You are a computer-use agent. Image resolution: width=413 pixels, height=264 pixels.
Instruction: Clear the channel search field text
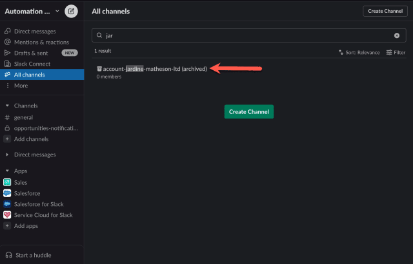pos(397,35)
